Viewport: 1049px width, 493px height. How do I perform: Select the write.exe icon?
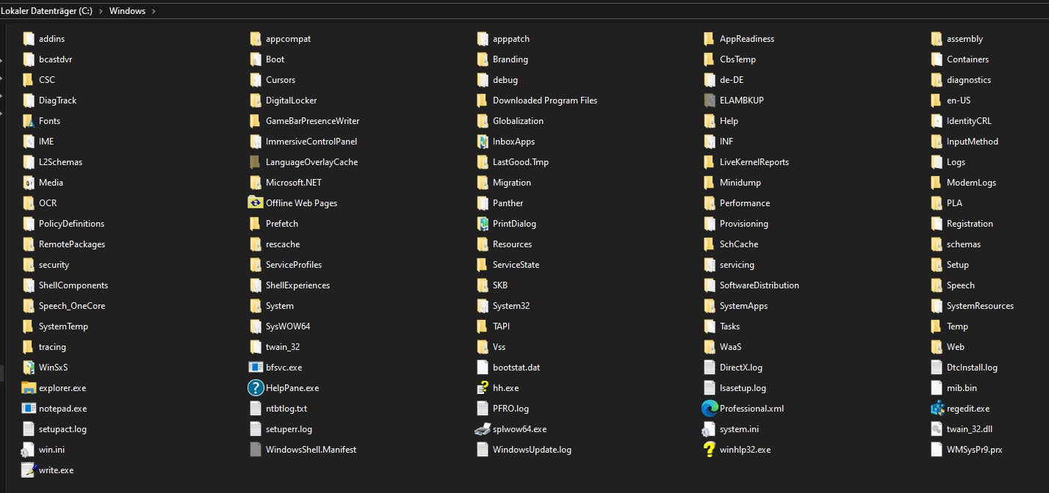pos(29,470)
